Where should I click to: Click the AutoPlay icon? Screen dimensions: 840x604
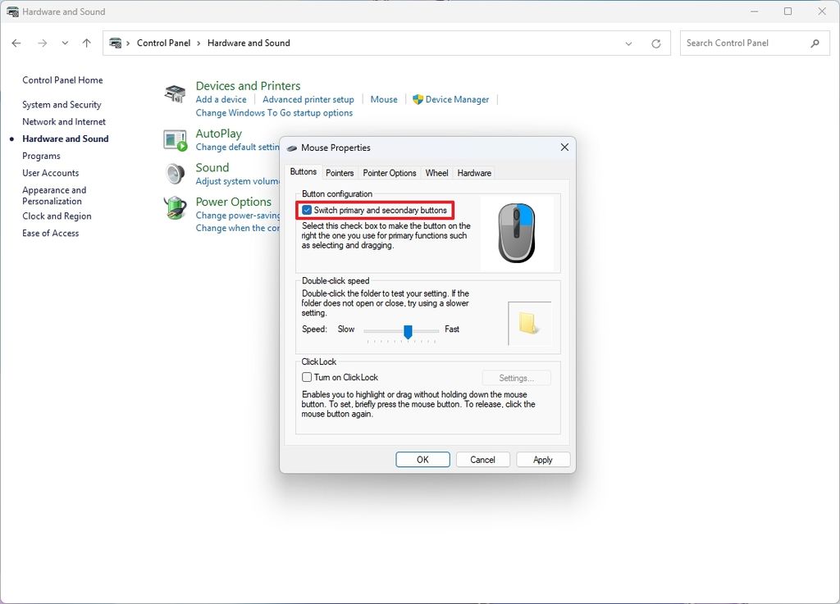point(174,139)
